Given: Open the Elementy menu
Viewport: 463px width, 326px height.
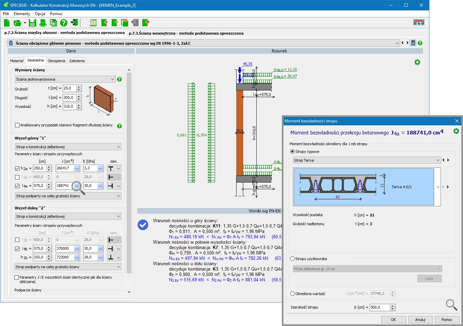Looking at the screenshot, I should click(x=22, y=14).
